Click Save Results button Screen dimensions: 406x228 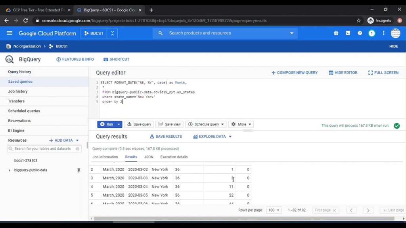(166, 137)
